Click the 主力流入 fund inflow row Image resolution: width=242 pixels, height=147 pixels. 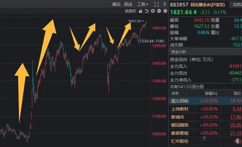point(205,67)
